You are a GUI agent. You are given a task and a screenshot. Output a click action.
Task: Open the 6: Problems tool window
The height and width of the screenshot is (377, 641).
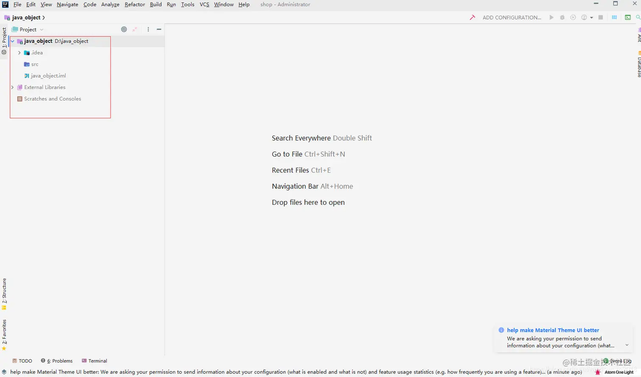click(57, 361)
